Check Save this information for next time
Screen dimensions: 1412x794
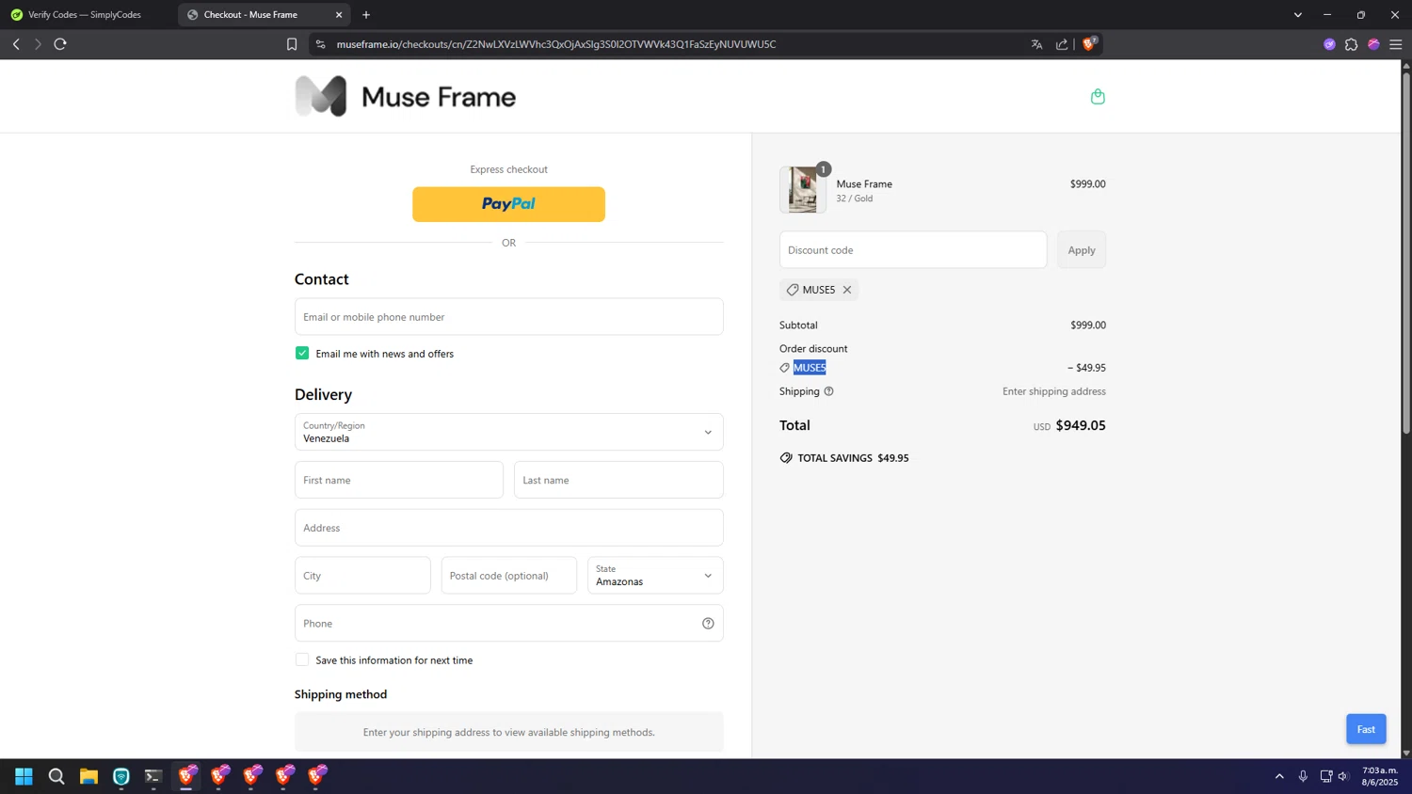(x=302, y=659)
